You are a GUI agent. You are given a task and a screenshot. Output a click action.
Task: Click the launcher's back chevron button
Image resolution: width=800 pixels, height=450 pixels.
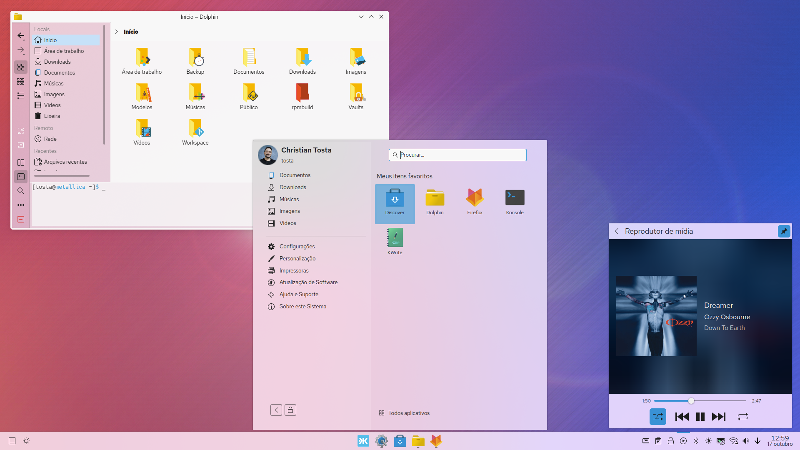point(276,410)
